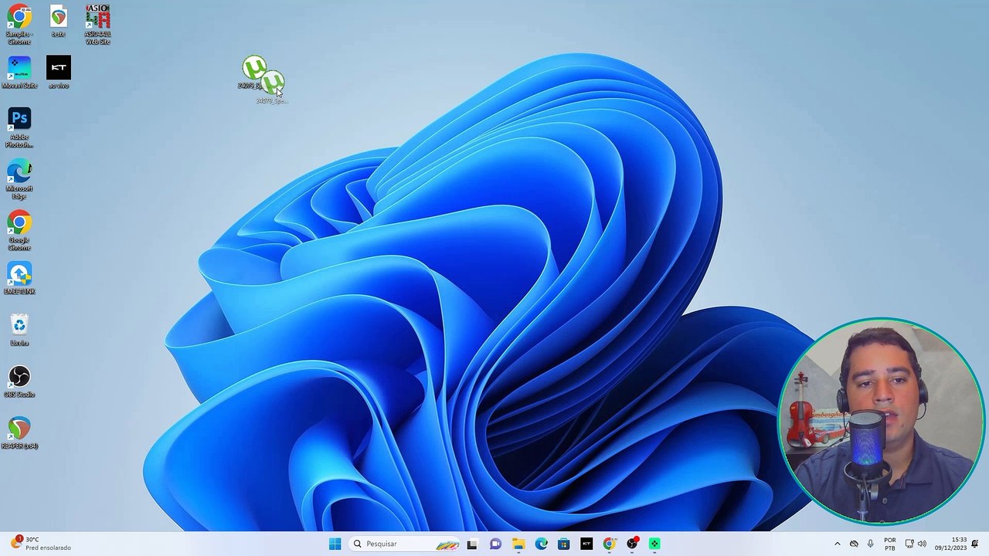989x556 pixels.
Task: Open Task View in the taskbar
Action: [472, 544]
